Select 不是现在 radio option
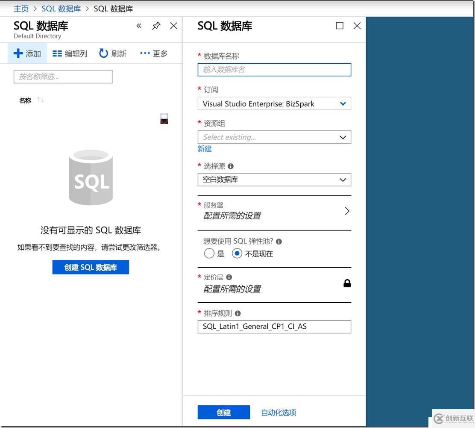Image resolution: width=475 pixels, height=428 pixels. [237, 253]
